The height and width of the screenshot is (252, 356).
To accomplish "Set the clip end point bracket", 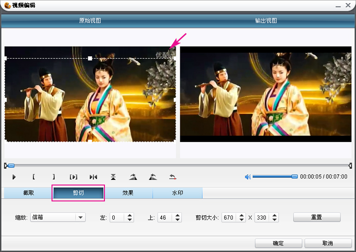I will (x=53, y=177).
